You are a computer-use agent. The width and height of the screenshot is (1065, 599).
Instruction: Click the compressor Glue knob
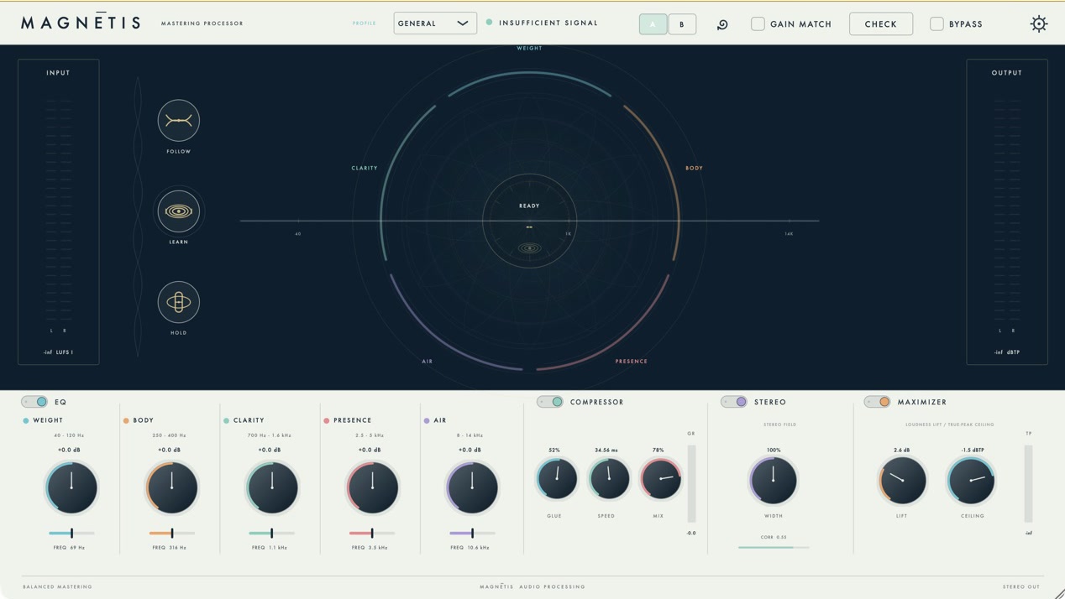coord(557,479)
